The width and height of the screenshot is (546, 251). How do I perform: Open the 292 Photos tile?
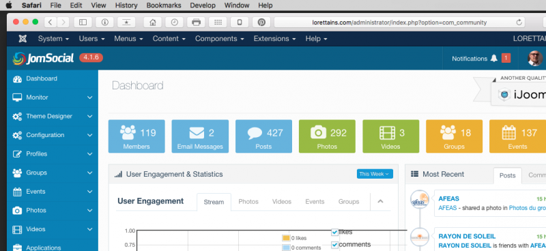[327, 136]
